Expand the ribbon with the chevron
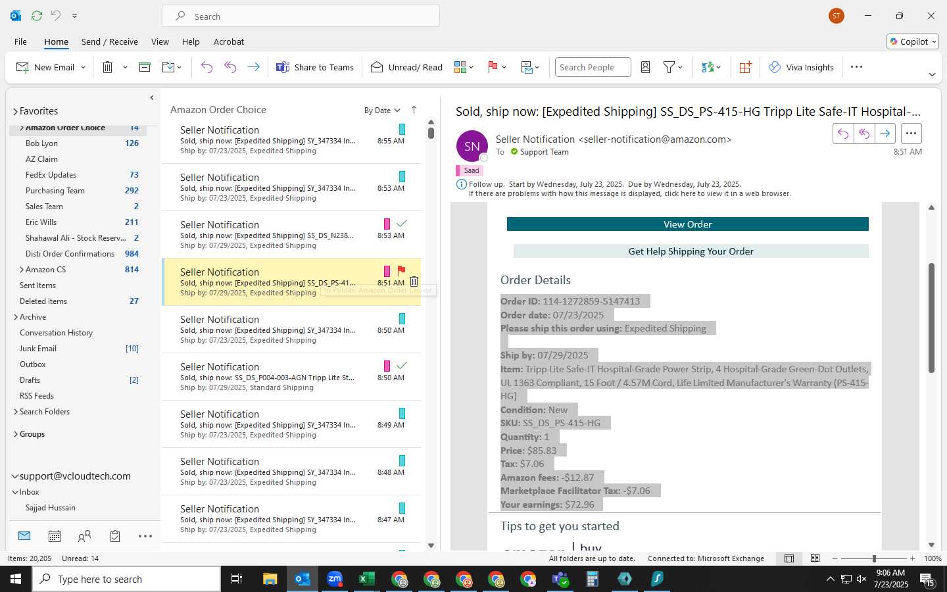 (932, 74)
